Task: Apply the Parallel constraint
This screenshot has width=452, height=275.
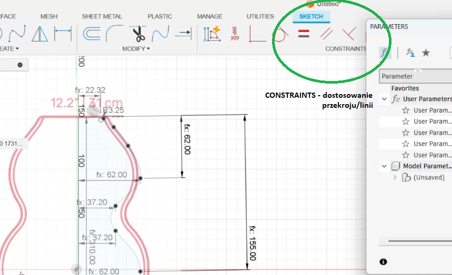Action: pyautogui.click(x=327, y=35)
